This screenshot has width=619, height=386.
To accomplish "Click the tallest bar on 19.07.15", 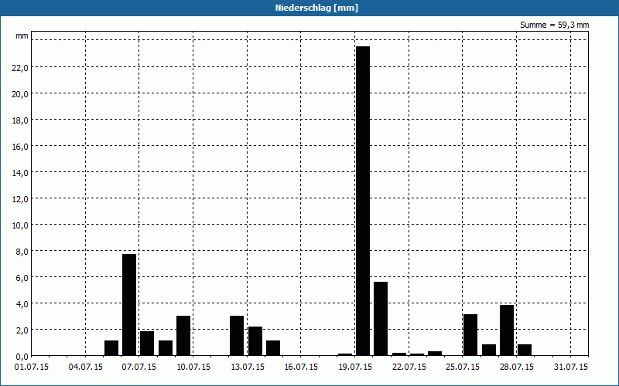I will tap(363, 201).
